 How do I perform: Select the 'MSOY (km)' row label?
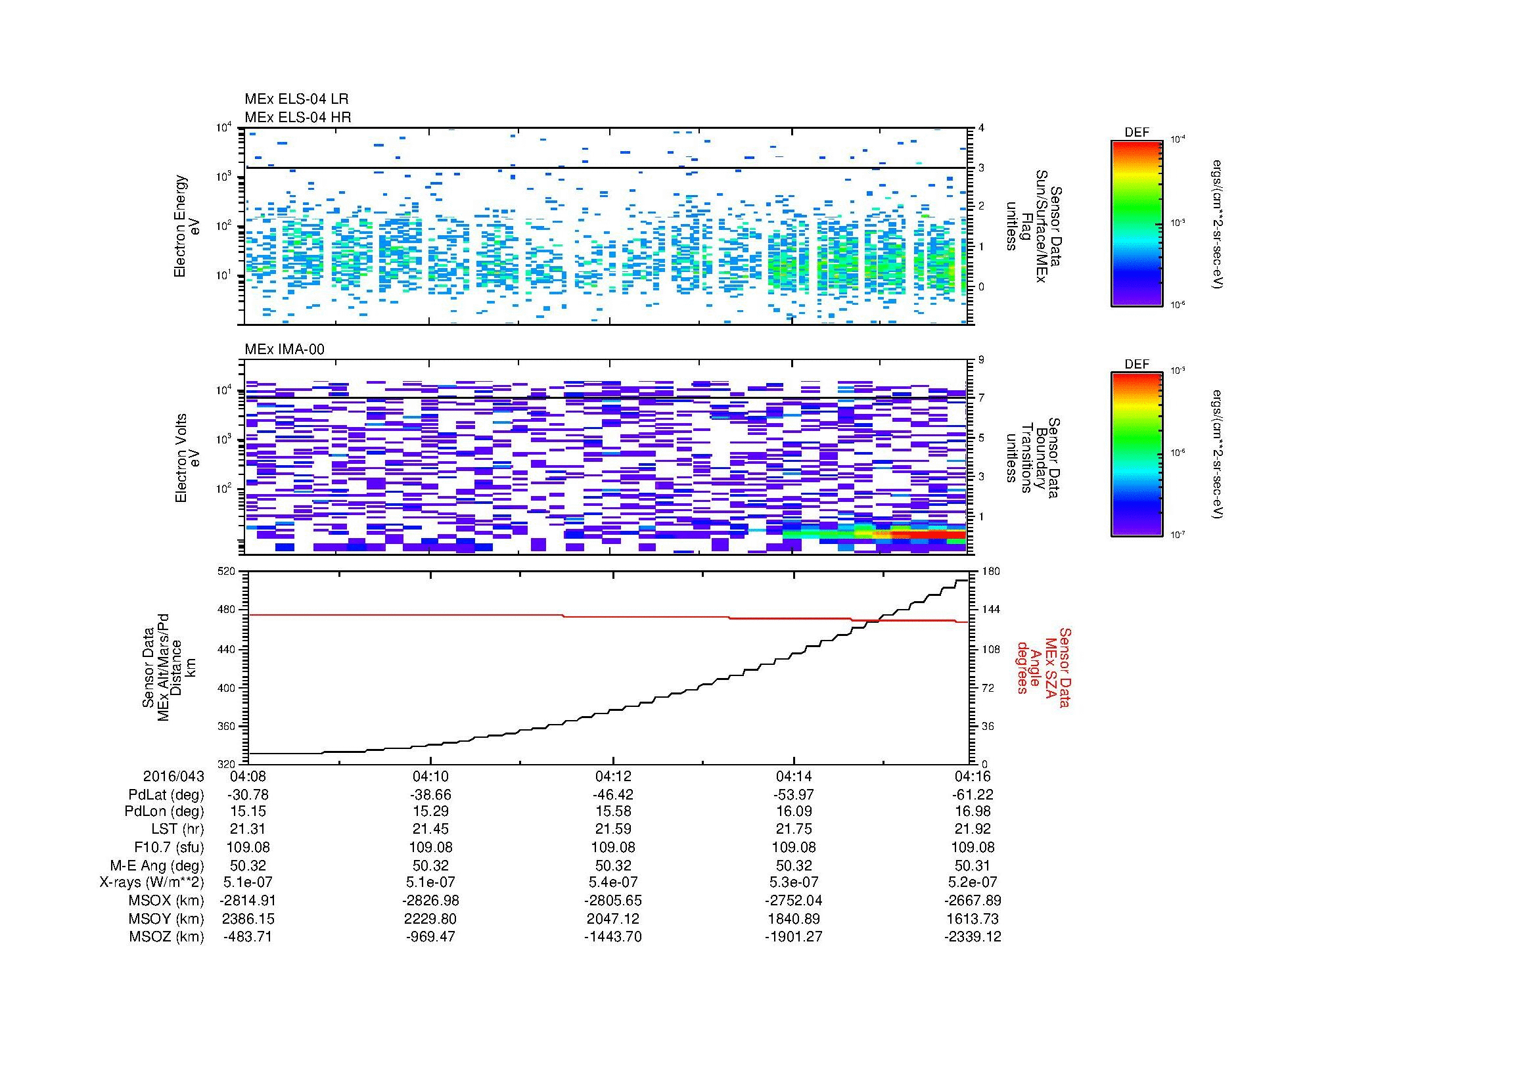tap(166, 918)
